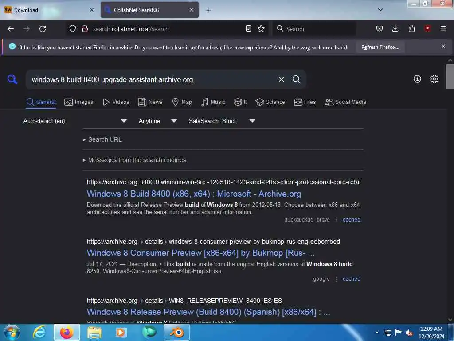The width and height of the screenshot is (454, 341).
Task: Click the duckduckgo engine label
Action: pyautogui.click(x=299, y=220)
